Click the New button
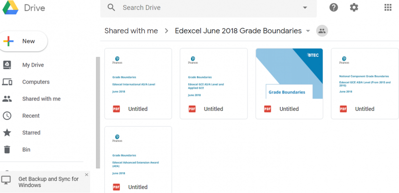The image size is (399, 193). click(x=23, y=41)
